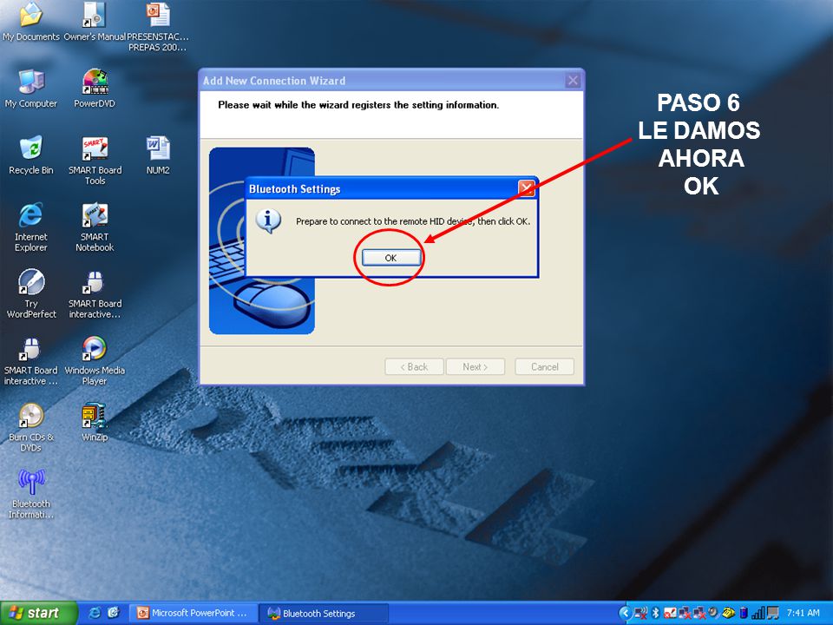833x625 pixels.
Task: Select the WinZip desktop icon
Action: [95, 422]
